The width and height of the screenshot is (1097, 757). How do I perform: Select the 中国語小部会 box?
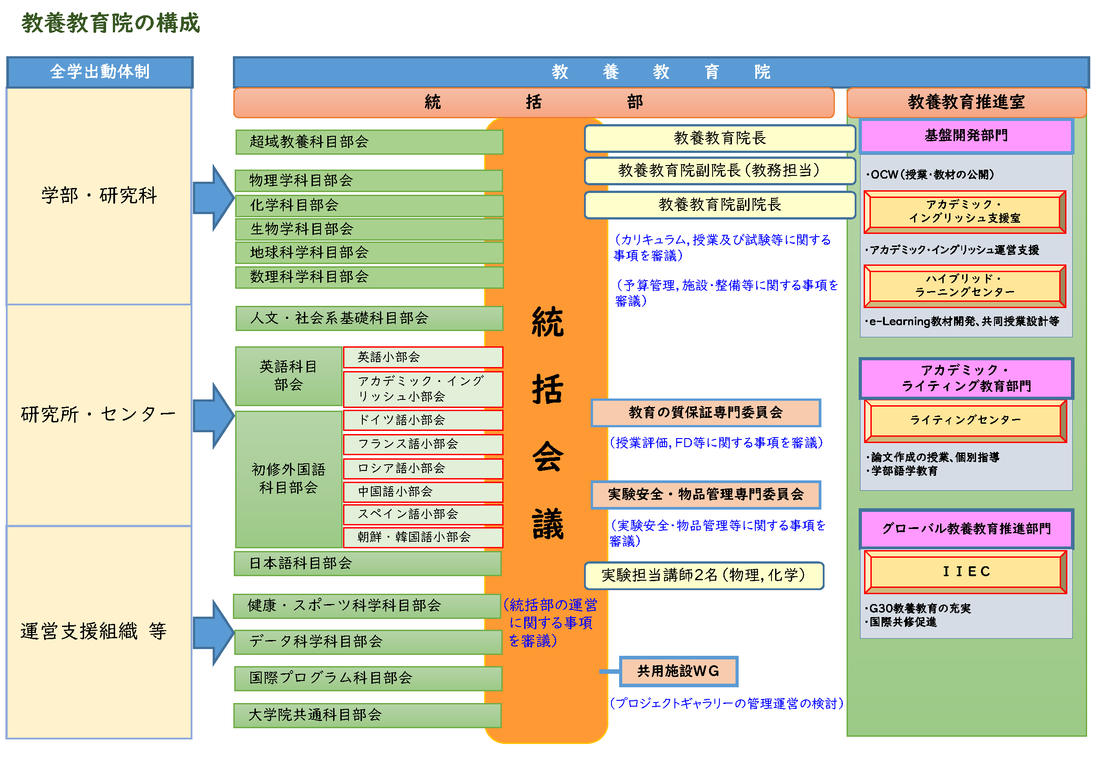[x=423, y=492]
